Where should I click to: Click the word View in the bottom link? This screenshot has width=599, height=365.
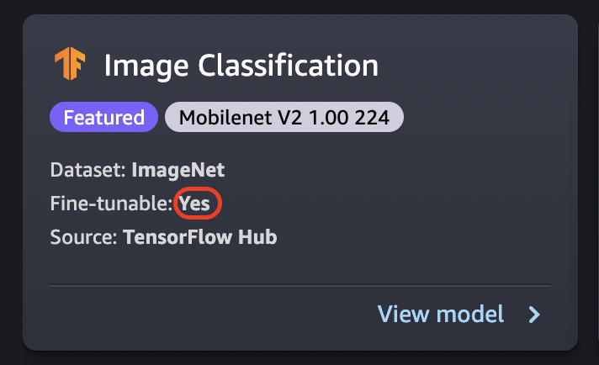coord(400,315)
